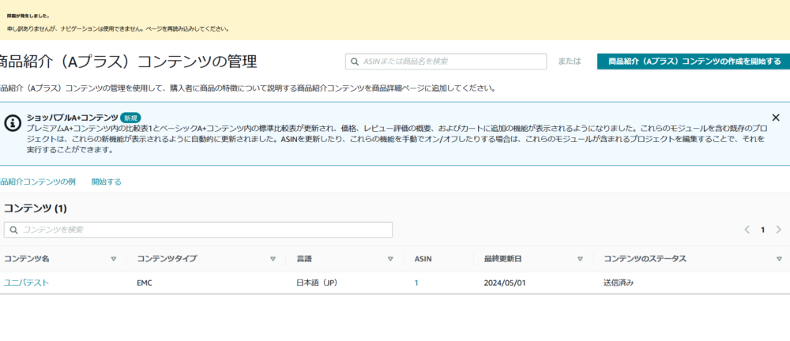Open the ユニバテスト content link
The height and width of the screenshot is (341, 790).
pos(26,283)
